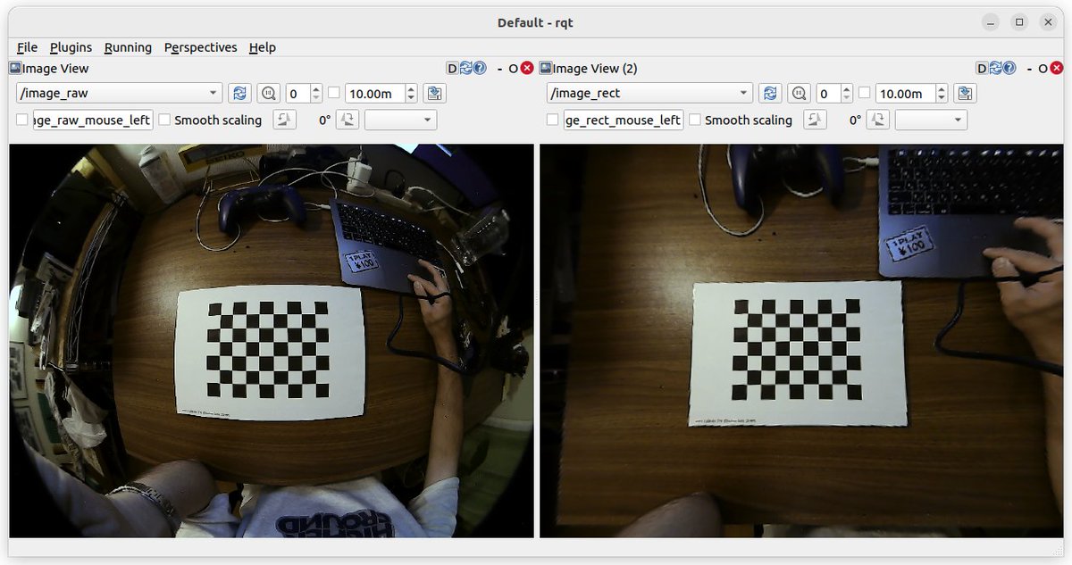Rotate /image_raw view clockwise

[348, 120]
